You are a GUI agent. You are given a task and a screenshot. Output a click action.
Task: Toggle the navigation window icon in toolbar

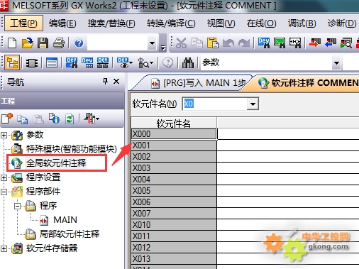(12, 63)
